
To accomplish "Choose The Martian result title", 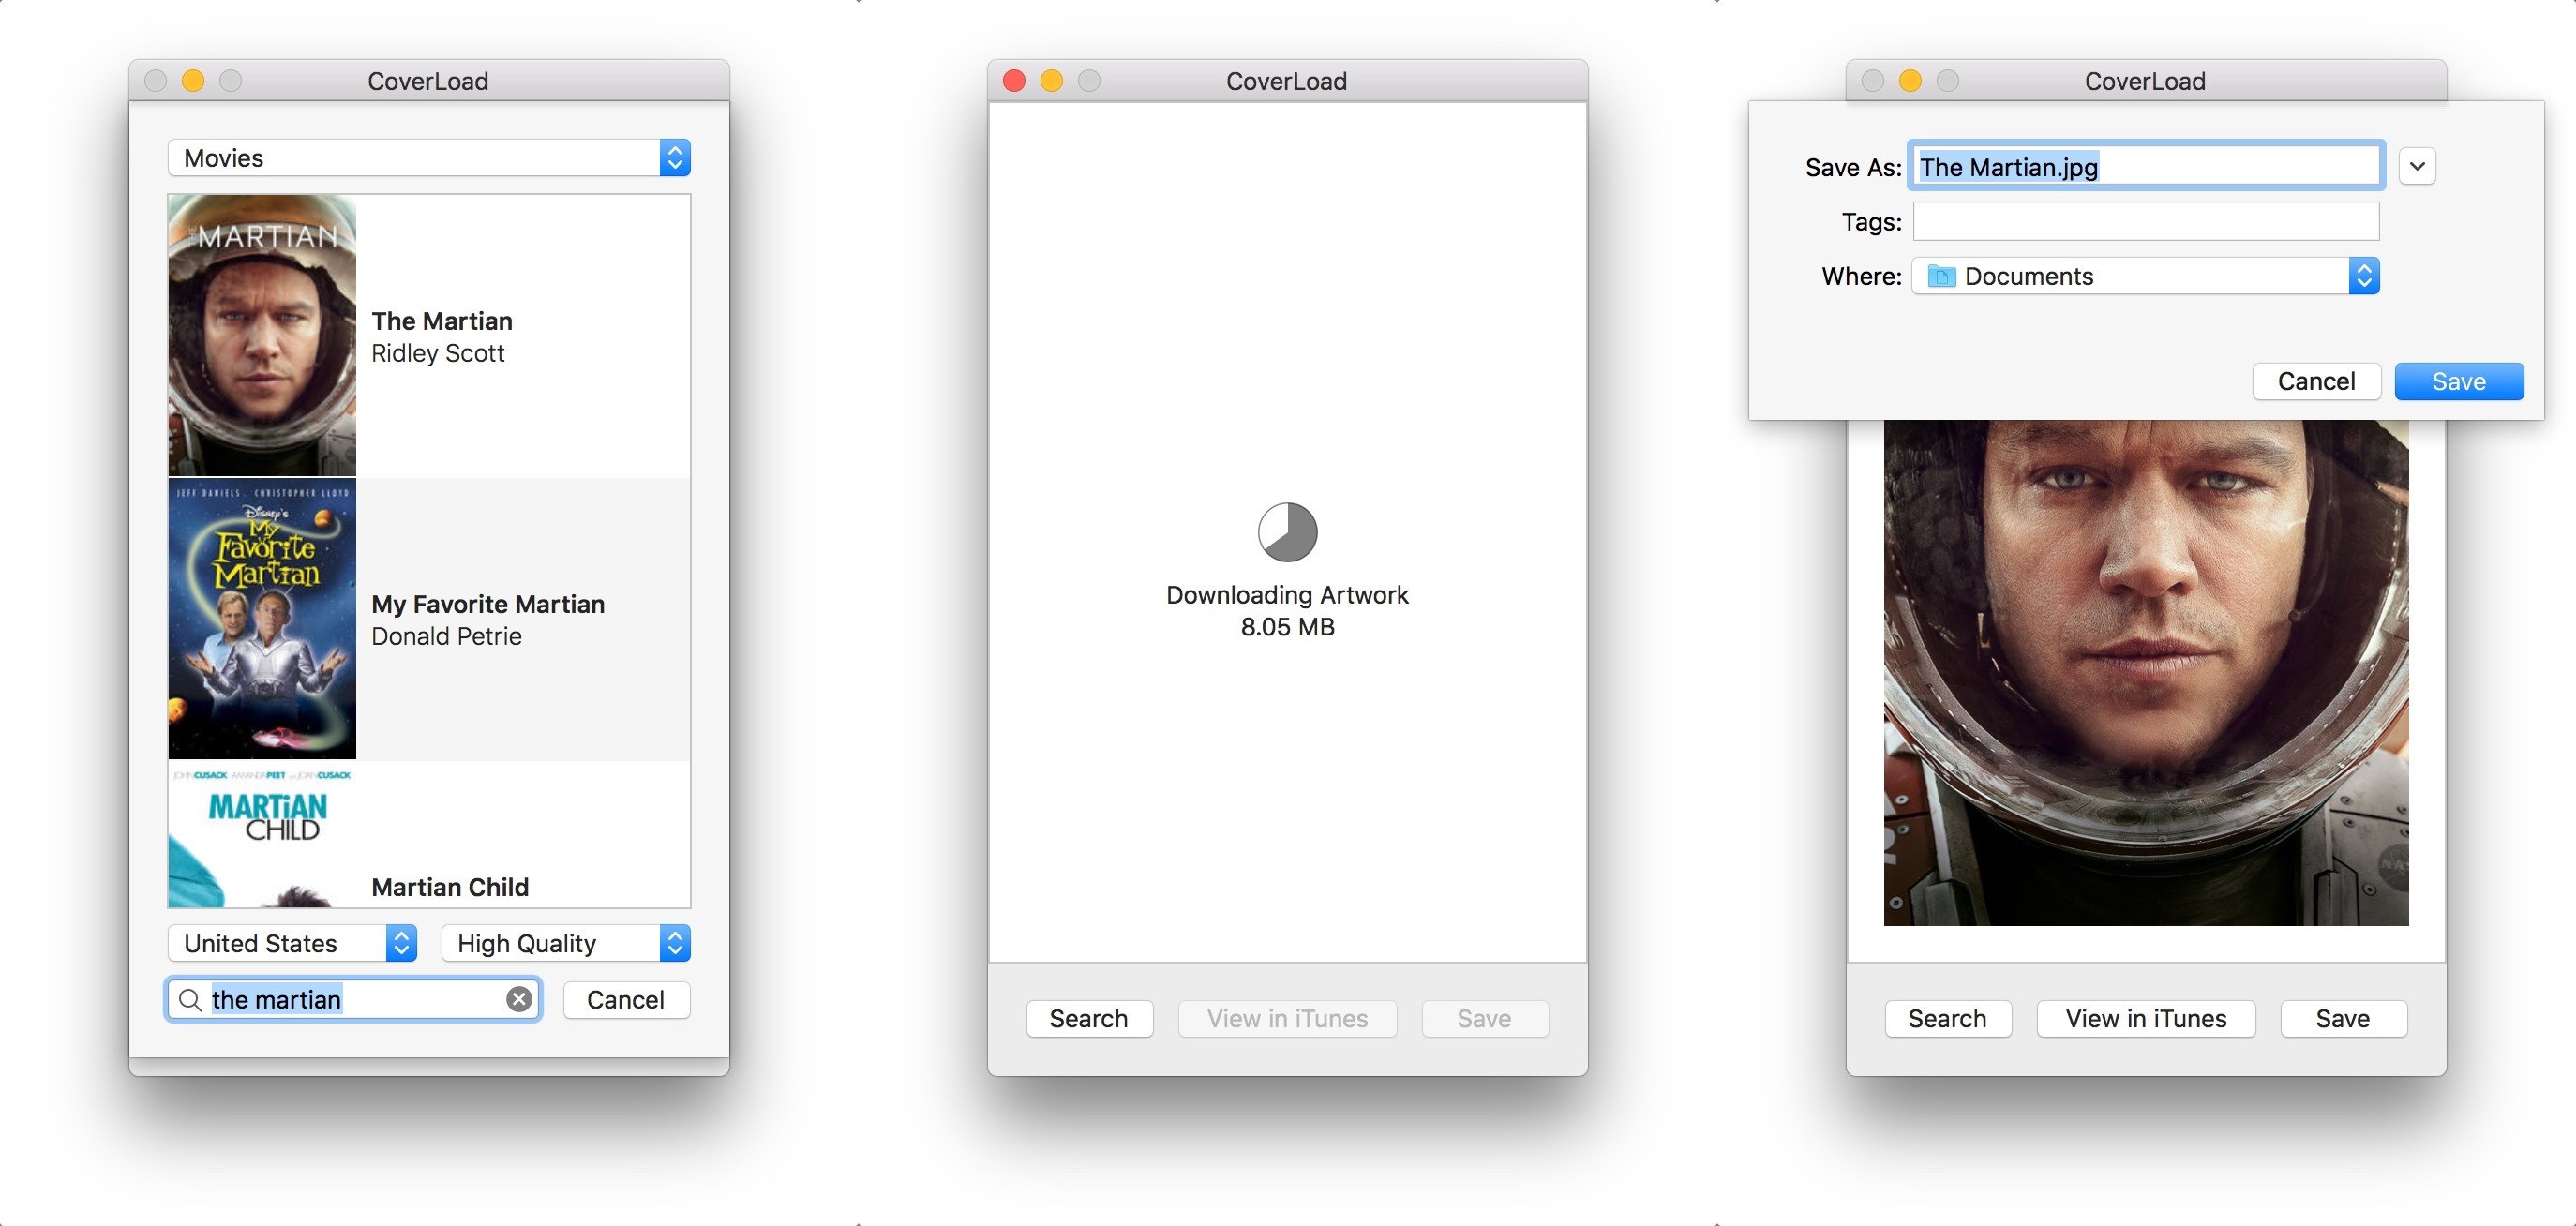I will click(442, 321).
